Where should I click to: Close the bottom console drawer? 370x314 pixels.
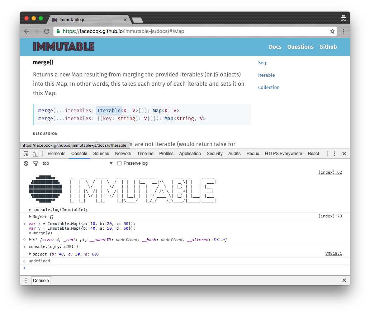click(x=344, y=280)
